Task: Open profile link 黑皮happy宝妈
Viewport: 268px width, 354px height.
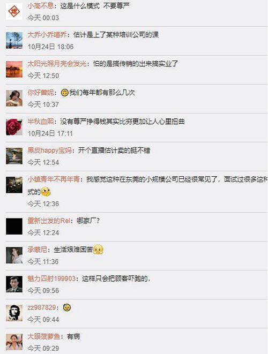Action: coord(49,150)
